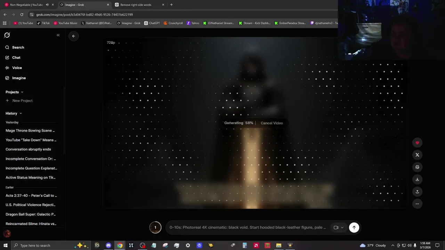Click the video count 1 thumbnail
Screen dimensions: 445x250
pos(155,227)
